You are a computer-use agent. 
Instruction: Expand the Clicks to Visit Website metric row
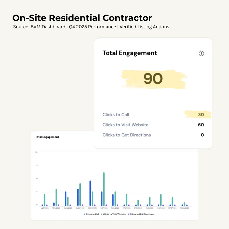pos(125,125)
